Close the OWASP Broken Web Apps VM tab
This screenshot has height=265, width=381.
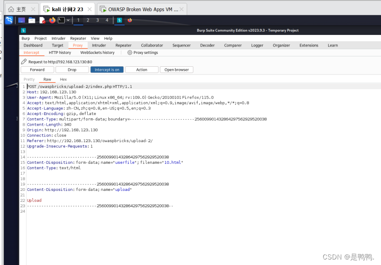[x=181, y=9]
